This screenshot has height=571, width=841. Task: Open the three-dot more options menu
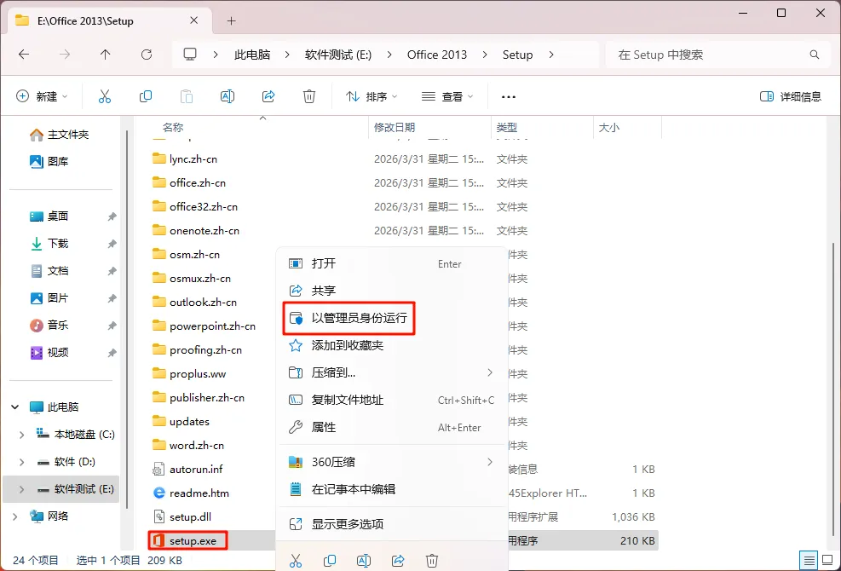pos(508,96)
